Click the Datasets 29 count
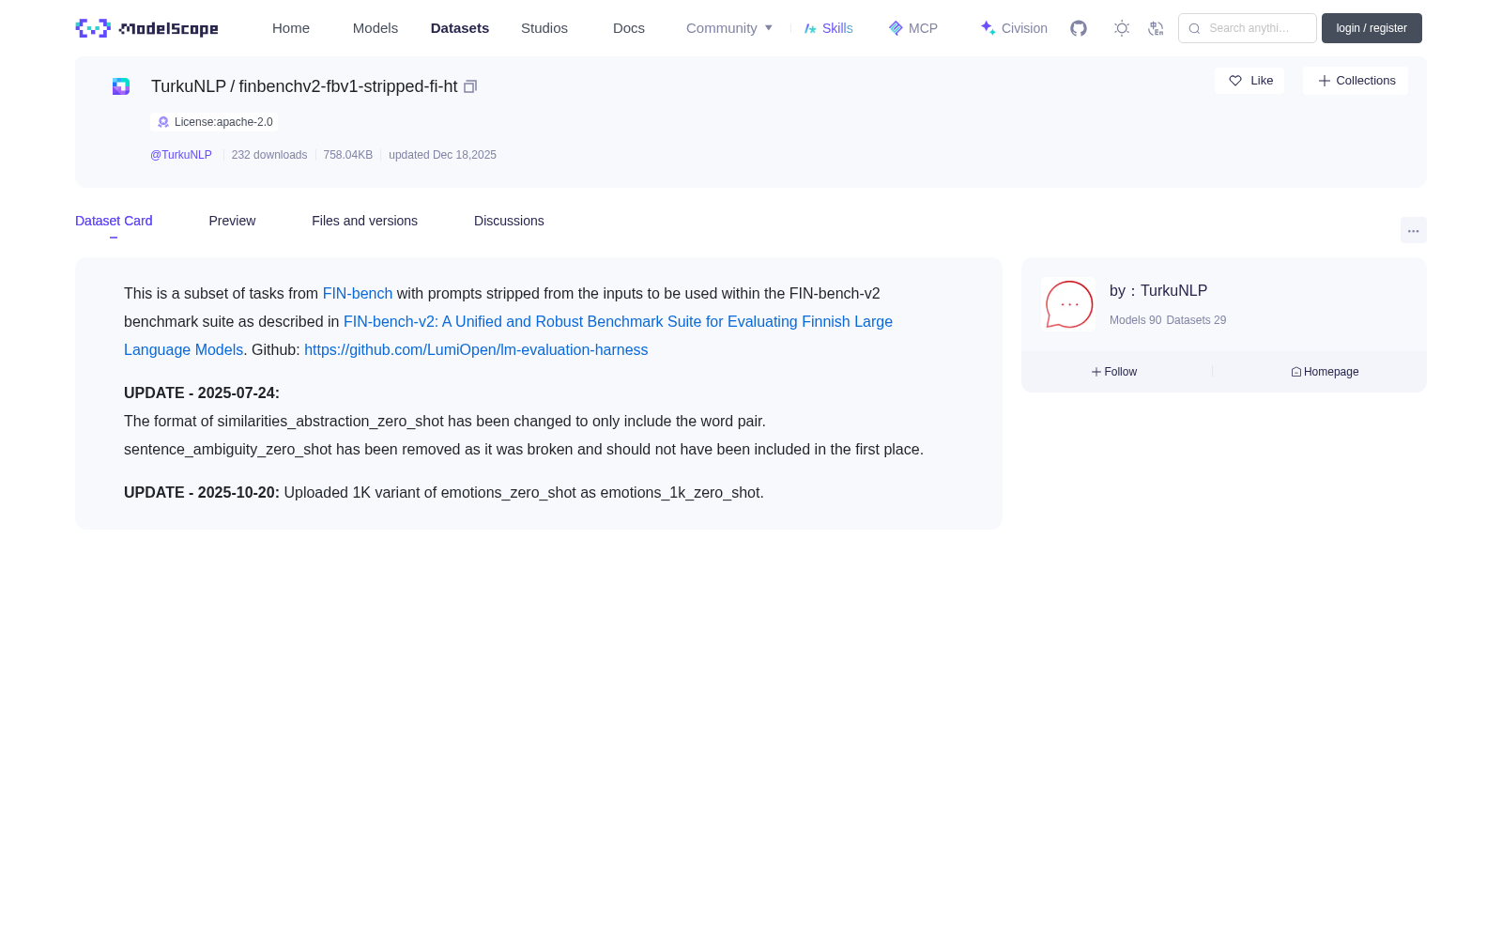The image size is (1502, 939). [x=1196, y=320]
